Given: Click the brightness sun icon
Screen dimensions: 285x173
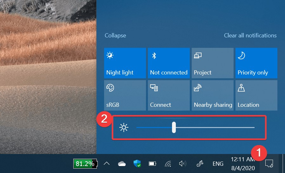Looking at the screenshot, I should coord(124,127).
